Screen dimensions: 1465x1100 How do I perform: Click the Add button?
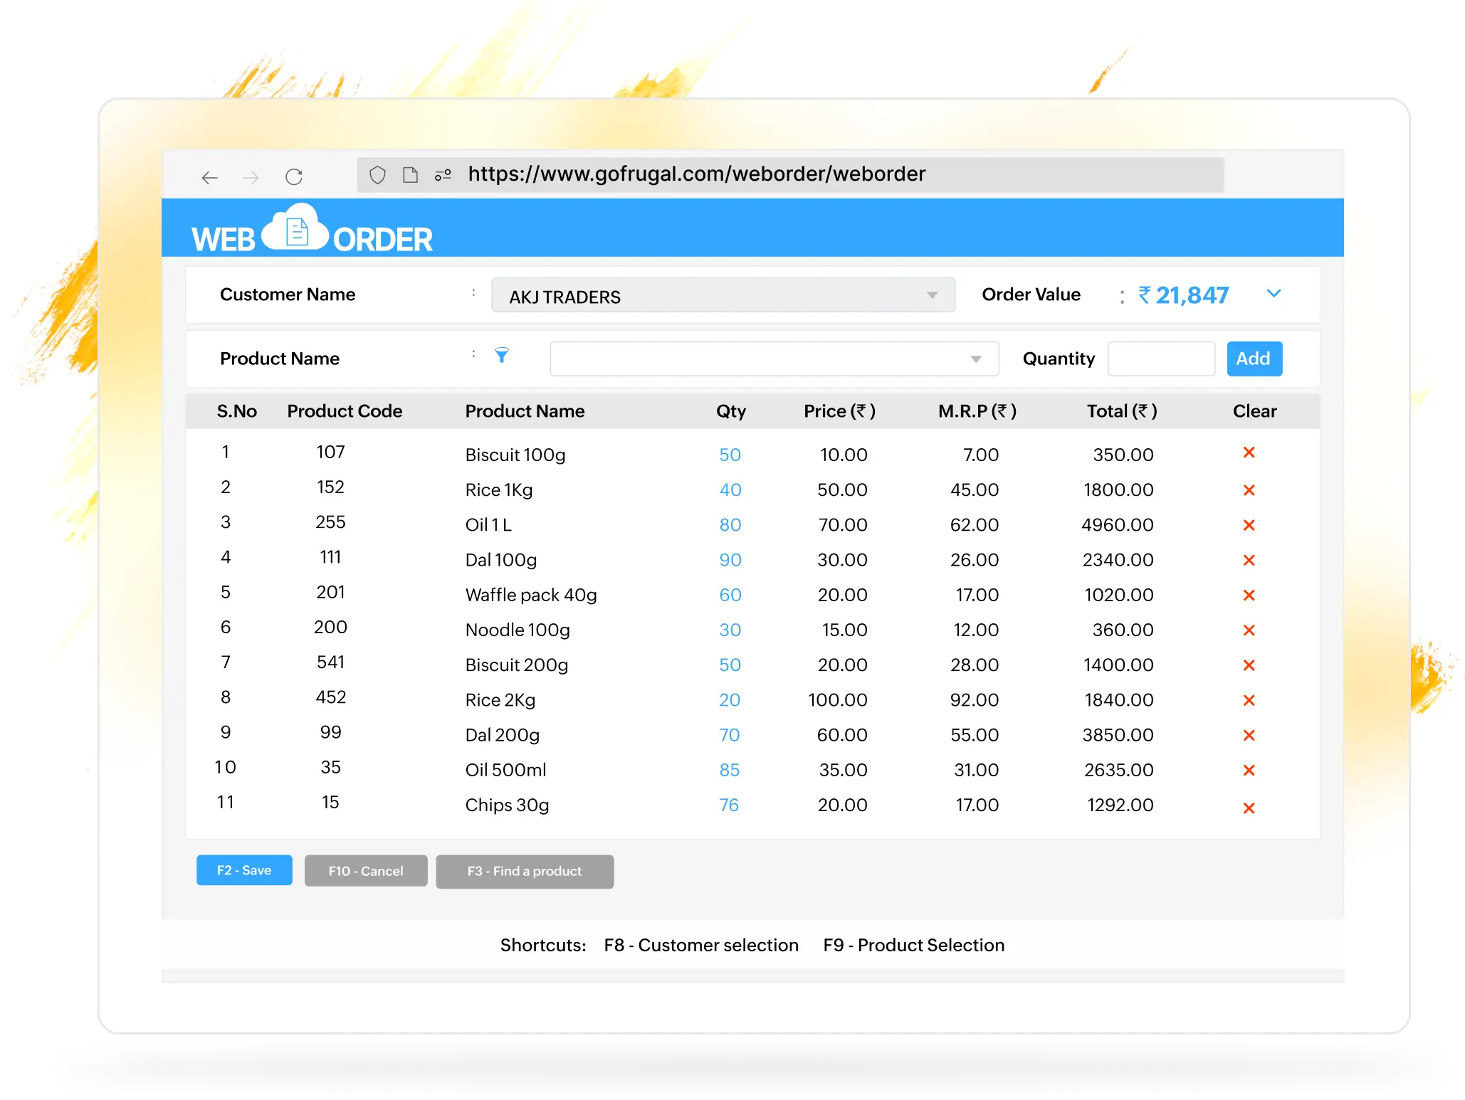tap(1254, 359)
